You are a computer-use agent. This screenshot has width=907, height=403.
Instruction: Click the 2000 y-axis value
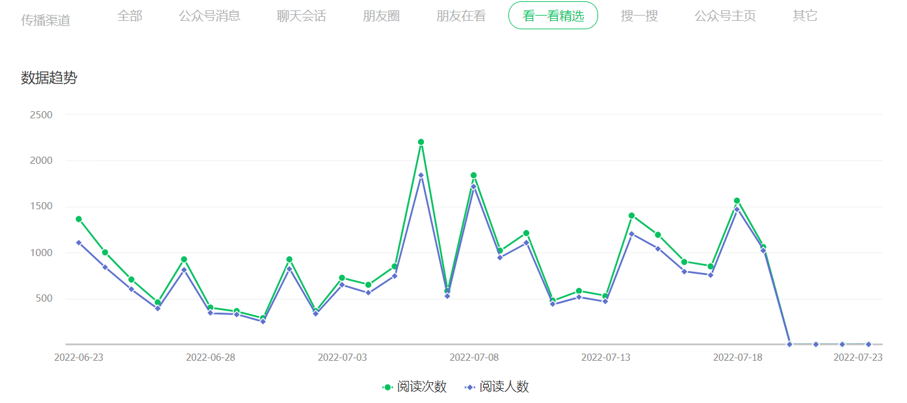[x=41, y=161]
